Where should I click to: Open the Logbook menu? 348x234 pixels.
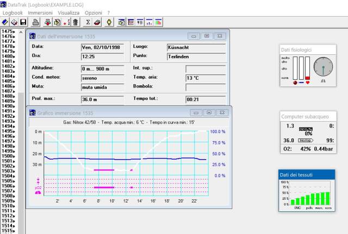[13, 12]
